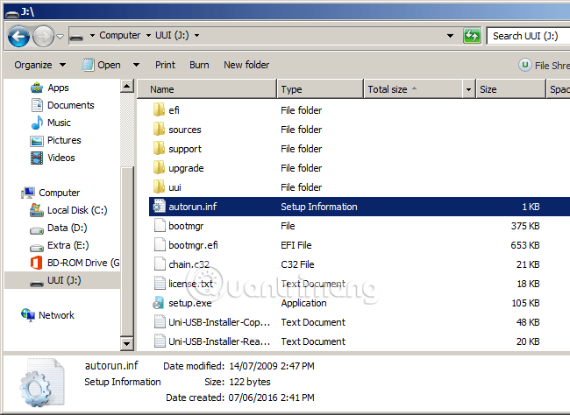This screenshot has height=415, width=570.
Task: Click the drive icon in address bar
Action: [76, 36]
